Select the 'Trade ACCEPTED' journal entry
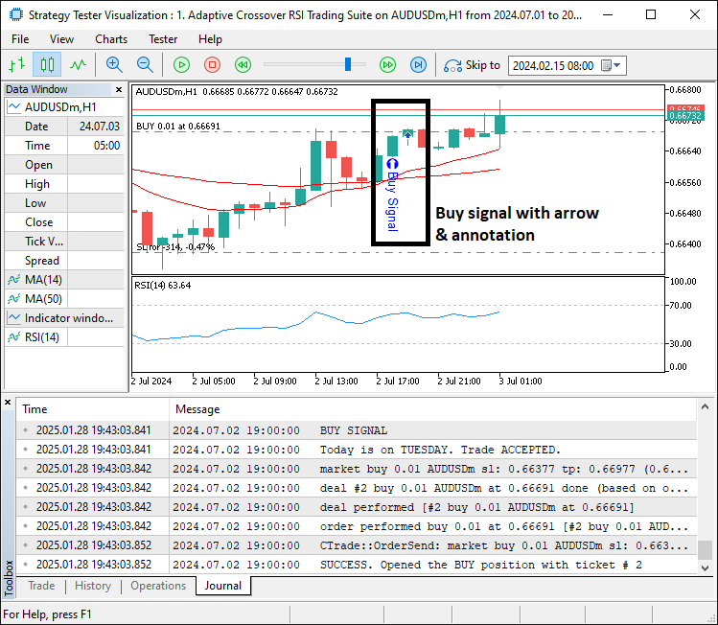Viewport: 718px width, 625px height. point(357,450)
